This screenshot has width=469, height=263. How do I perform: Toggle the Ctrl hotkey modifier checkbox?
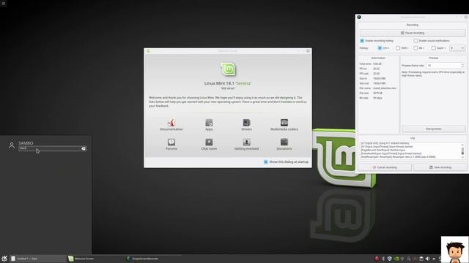pos(380,47)
